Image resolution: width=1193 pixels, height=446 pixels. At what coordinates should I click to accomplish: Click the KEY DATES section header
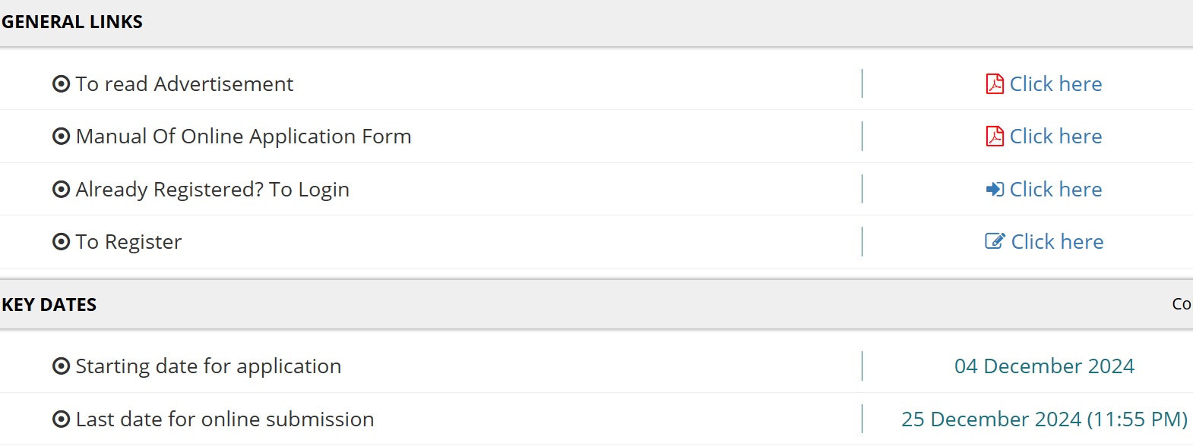(x=49, y=305)
